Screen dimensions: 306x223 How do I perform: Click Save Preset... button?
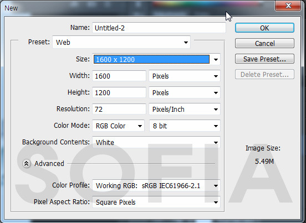264,59
